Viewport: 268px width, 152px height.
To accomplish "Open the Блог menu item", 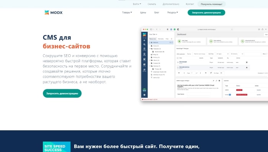I will (157, 13).
